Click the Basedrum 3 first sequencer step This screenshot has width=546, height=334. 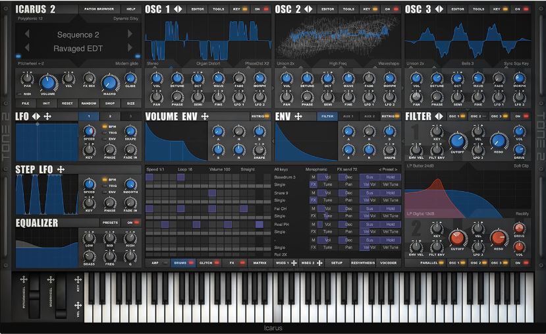150,177
